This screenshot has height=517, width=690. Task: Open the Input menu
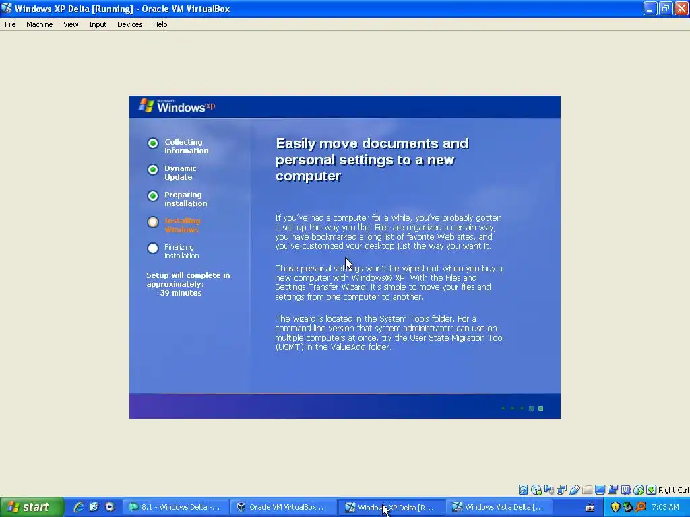(98, 24)
